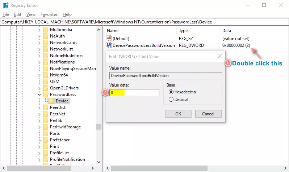This screenshot has width=289, height=172.
Task: Click the Perflib folder icon
Action: pyautogui.click(x=45, y=120)
